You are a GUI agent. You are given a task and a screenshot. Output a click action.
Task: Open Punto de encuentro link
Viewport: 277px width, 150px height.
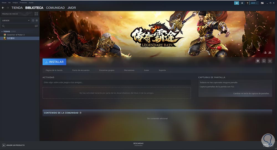(81, 70)
